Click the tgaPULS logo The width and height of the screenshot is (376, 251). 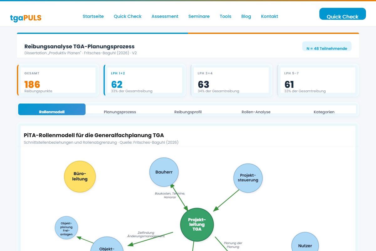[x=26, y=18]
